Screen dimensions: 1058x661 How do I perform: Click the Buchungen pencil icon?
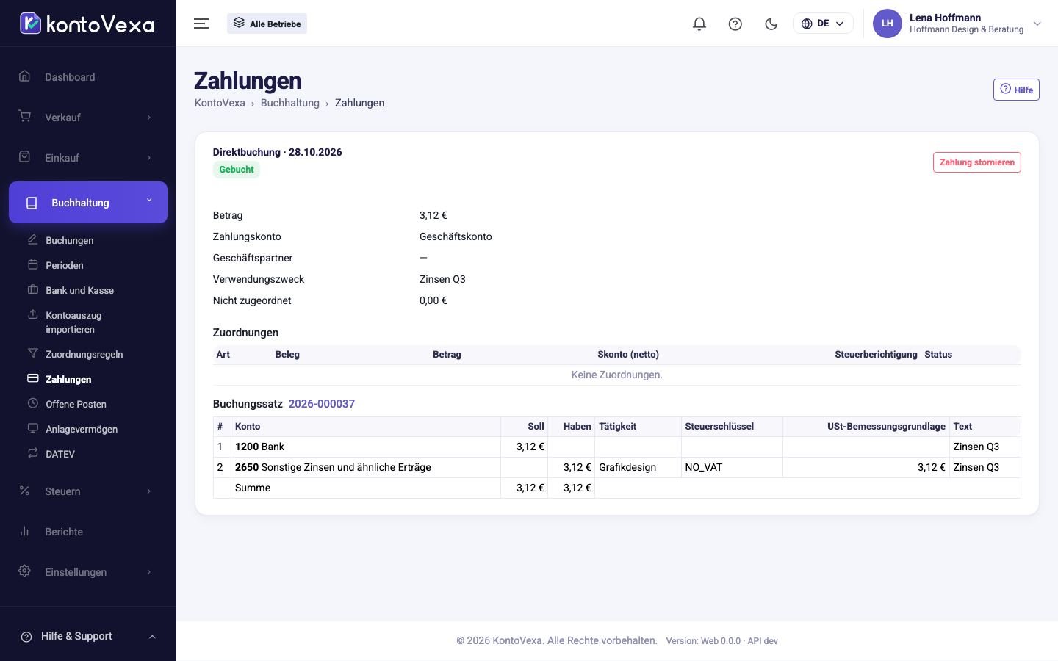pyautogui.click(x=33, y=240)
